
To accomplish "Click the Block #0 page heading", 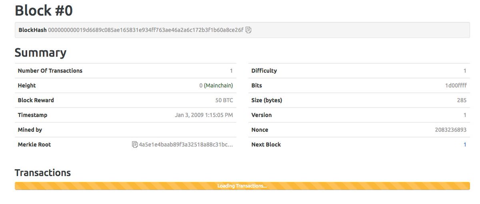I will (44, 11).
